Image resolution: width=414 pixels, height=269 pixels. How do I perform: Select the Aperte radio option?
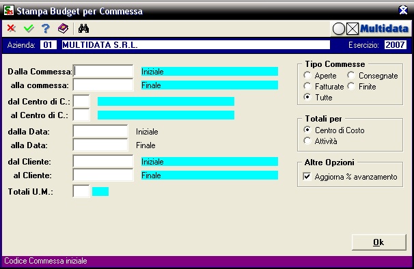(x=307, y=76)
